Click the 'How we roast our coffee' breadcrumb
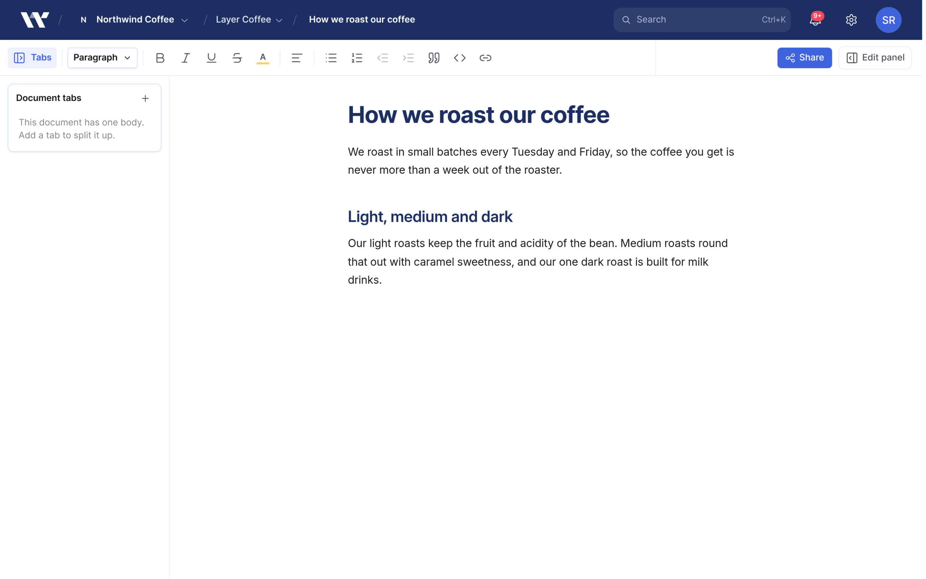926x579 pixels. pyautogui.click(x=362, y=20)
